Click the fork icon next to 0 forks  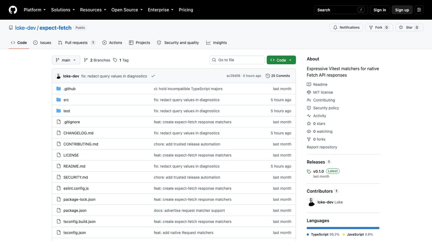(309, 139)
